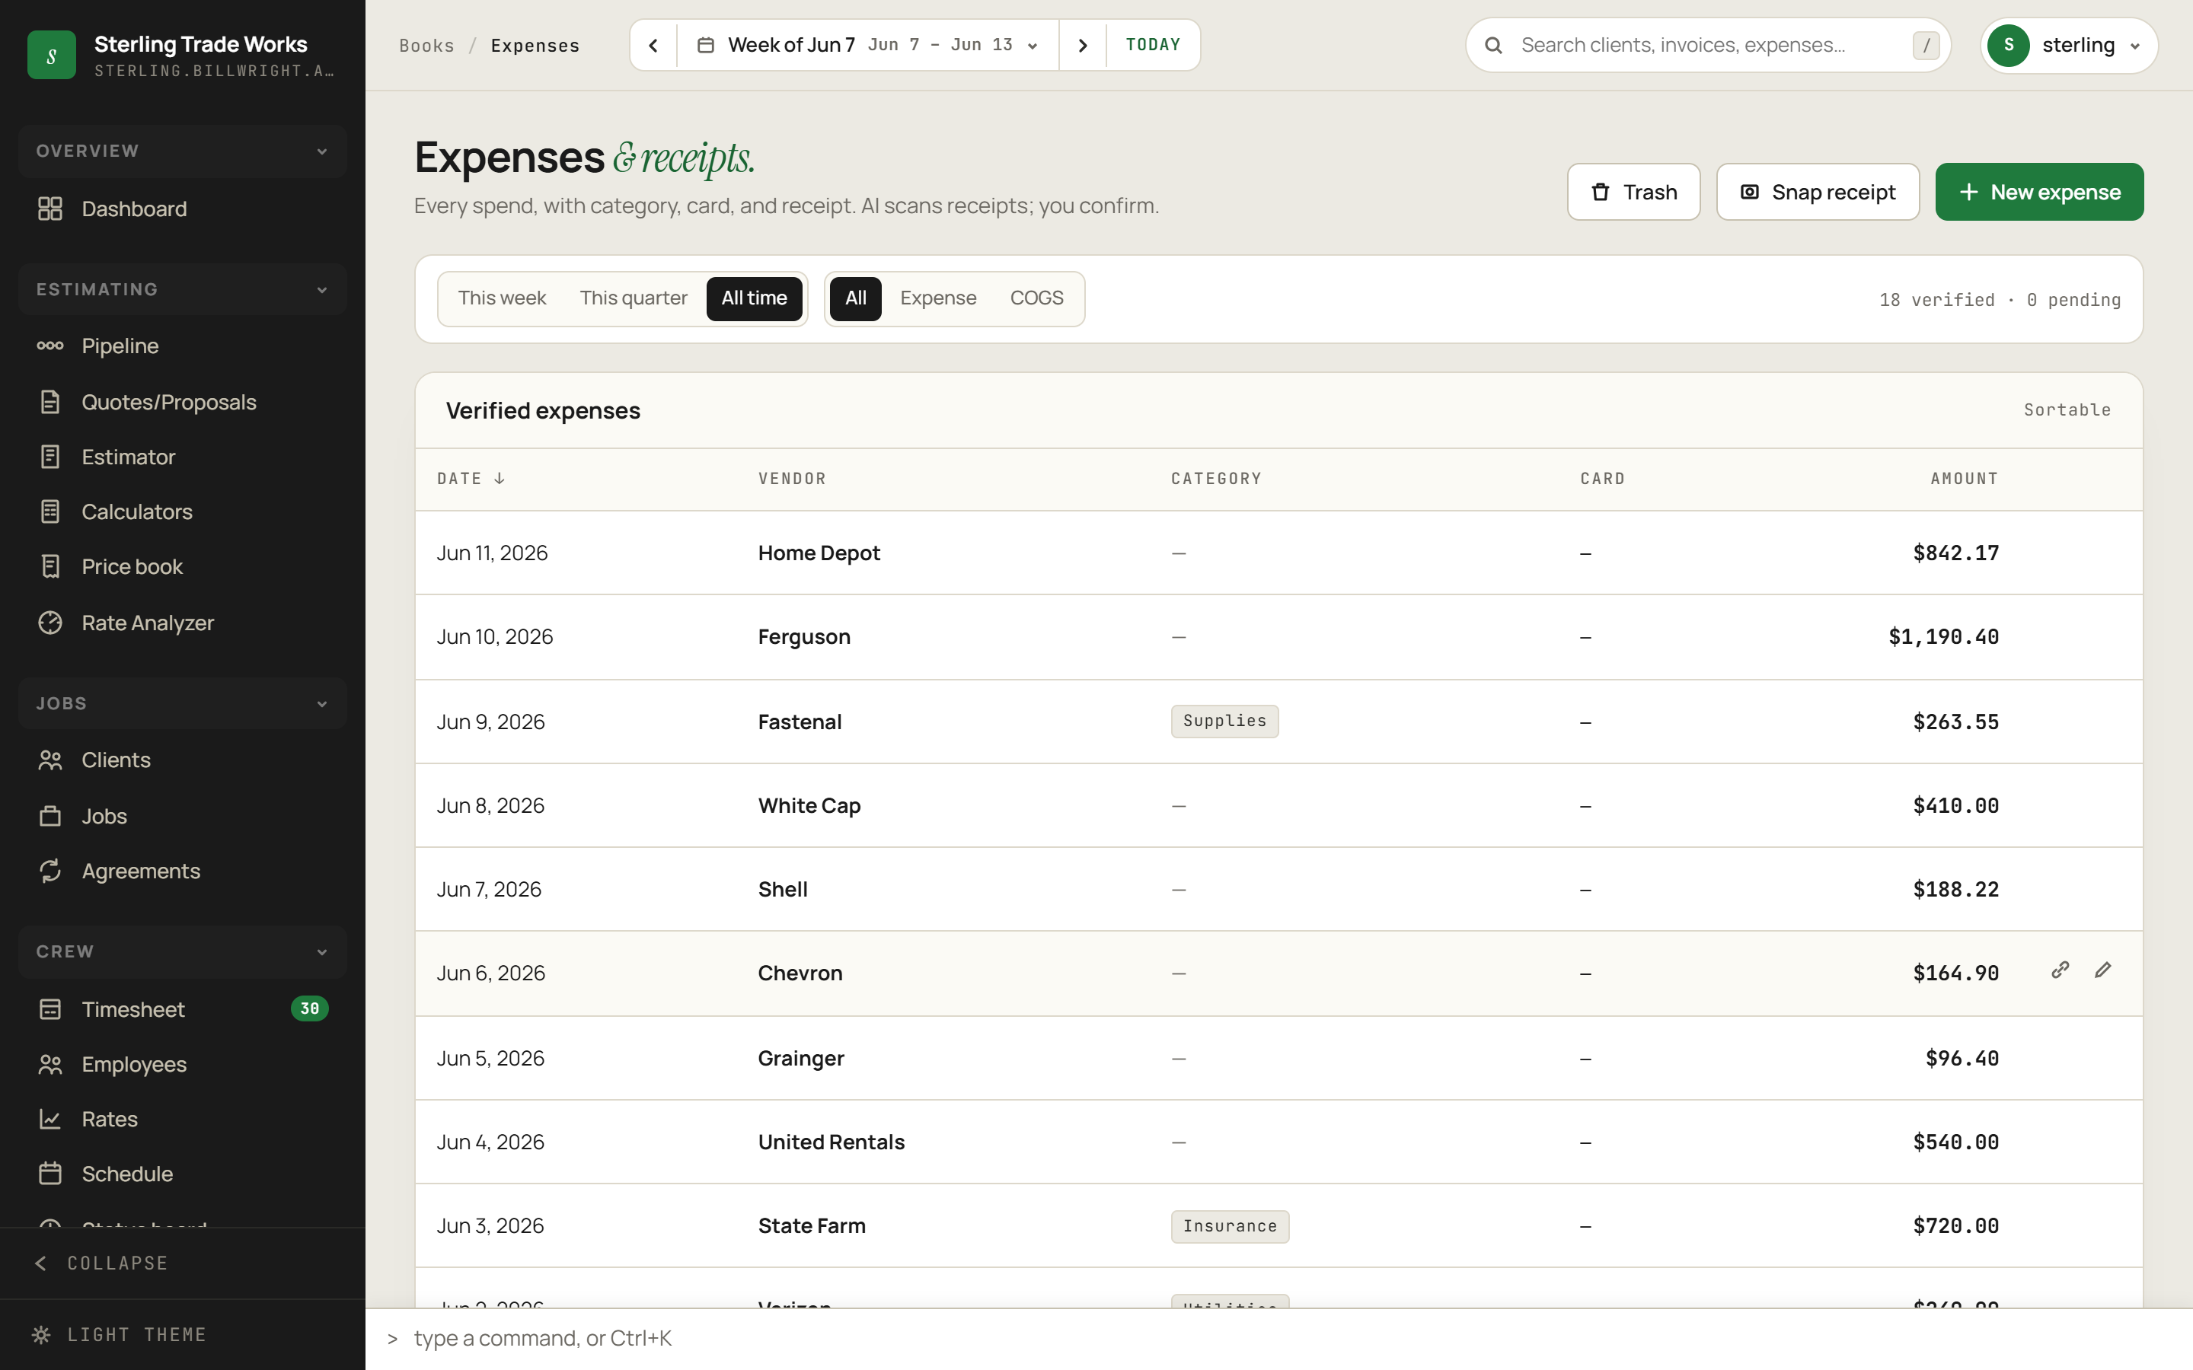Open the Ferguson expense row
The image size is (2193, 1370).
click(x=1278, y=637)
